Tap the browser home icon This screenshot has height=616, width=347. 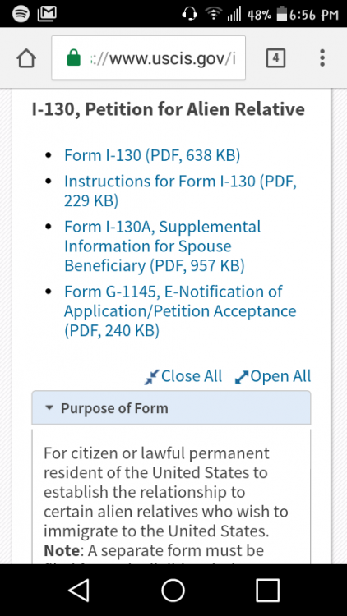(26, 58)
